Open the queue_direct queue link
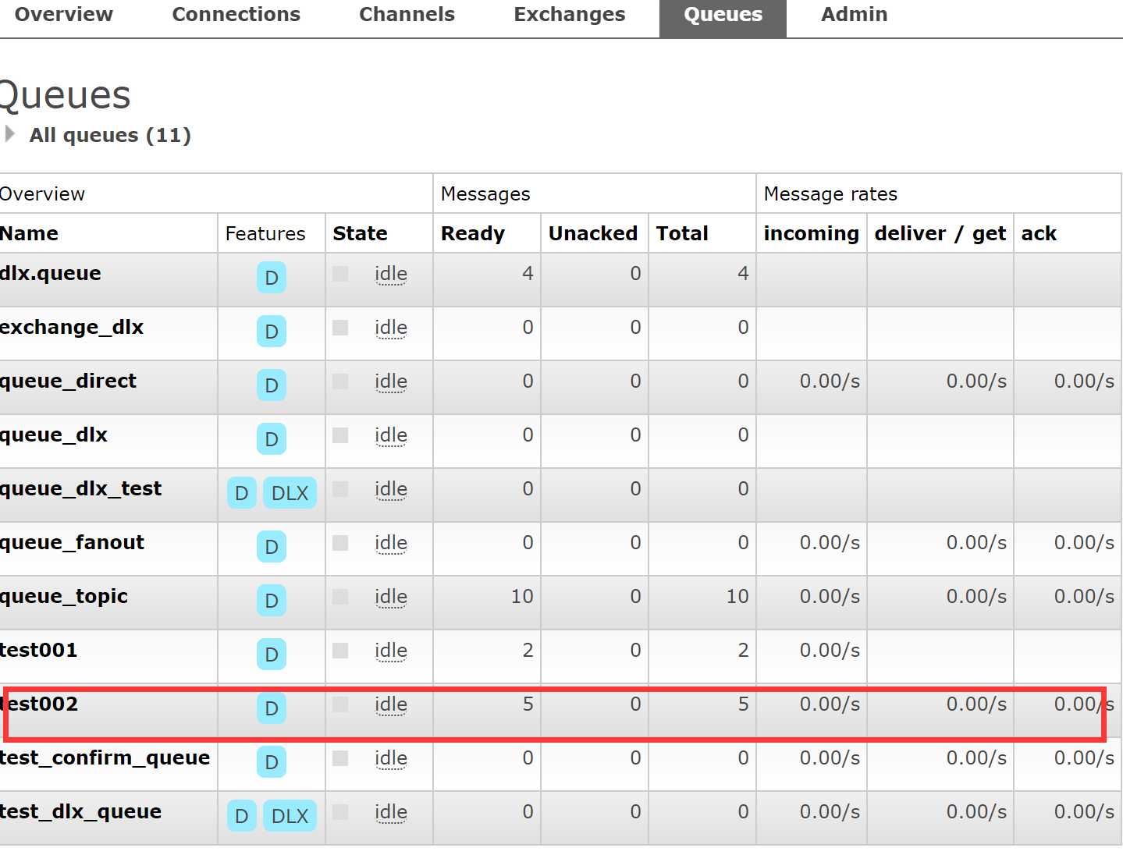This screenshot has height=855, width=1123. coord(68,381)
